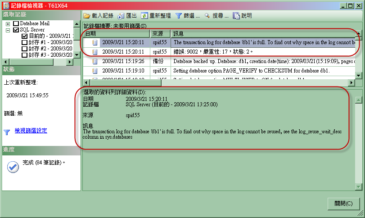Click the 完成 (84 筆記錄) progress text
365x218 pixels.
(44, 163)
